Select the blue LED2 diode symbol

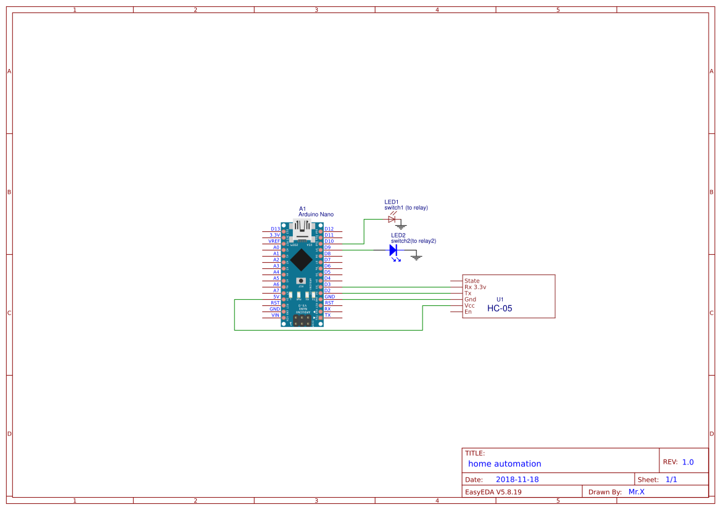point(393,250)
